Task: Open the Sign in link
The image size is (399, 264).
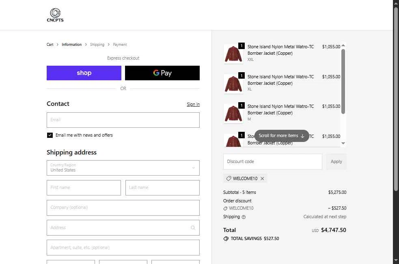Action: tap(193, 104)
